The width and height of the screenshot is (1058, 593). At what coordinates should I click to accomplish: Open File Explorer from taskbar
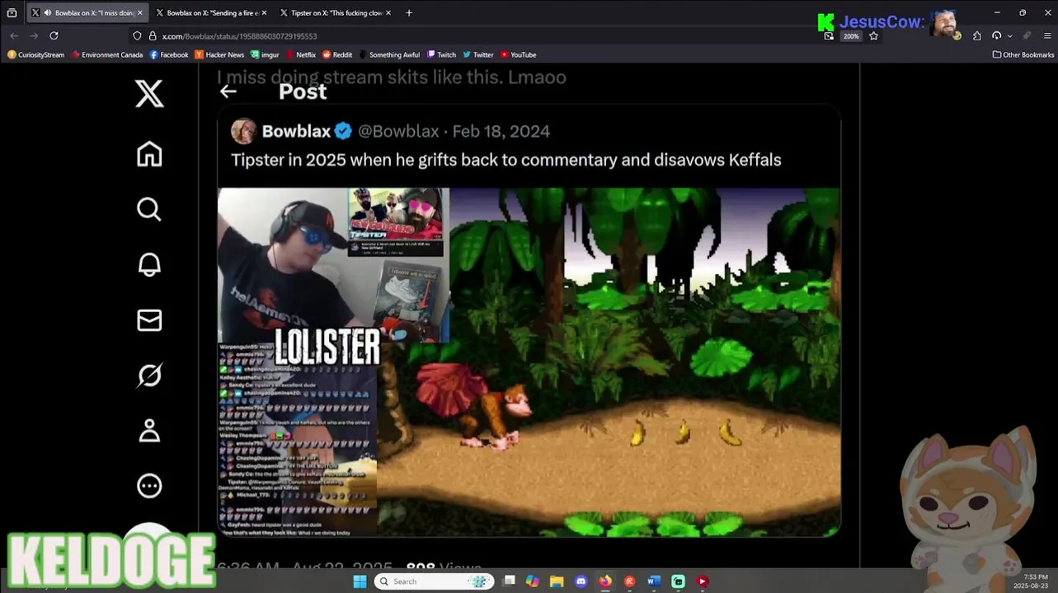tap(557, 581)
